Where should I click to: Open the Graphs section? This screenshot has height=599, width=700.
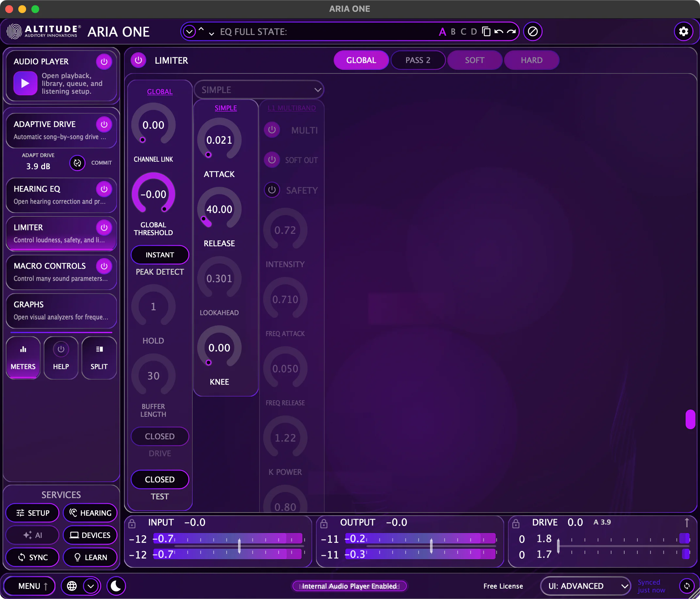(x=61, y=311)
